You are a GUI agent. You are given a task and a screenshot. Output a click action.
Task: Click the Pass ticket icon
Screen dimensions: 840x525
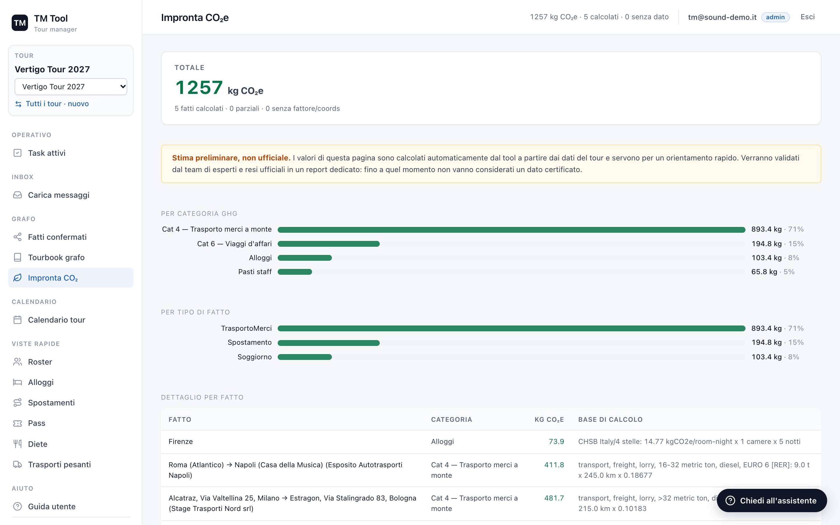[17, 423]
